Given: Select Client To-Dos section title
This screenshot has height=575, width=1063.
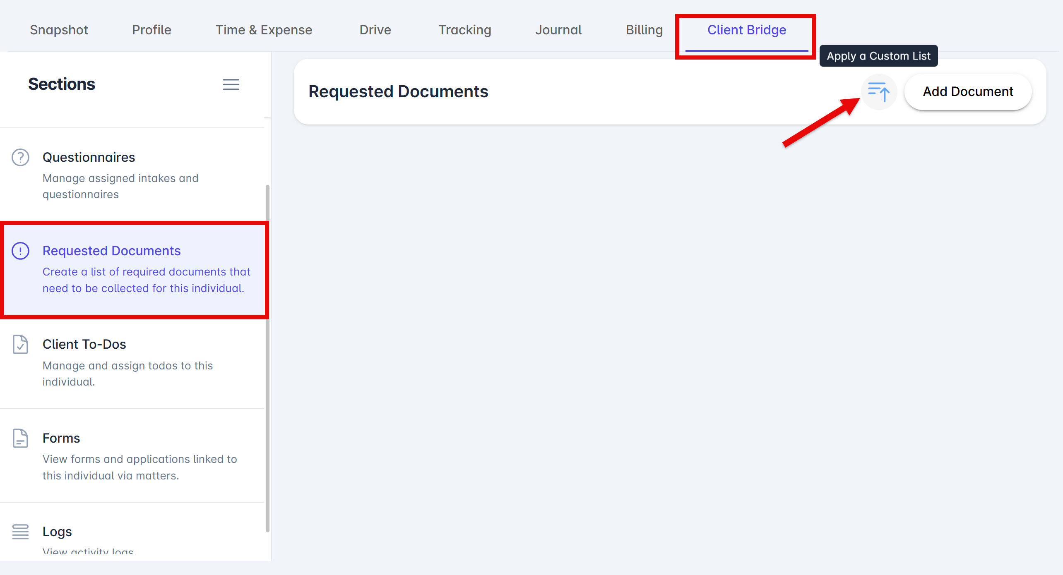Looking at the screenshot, I should 84,344.
